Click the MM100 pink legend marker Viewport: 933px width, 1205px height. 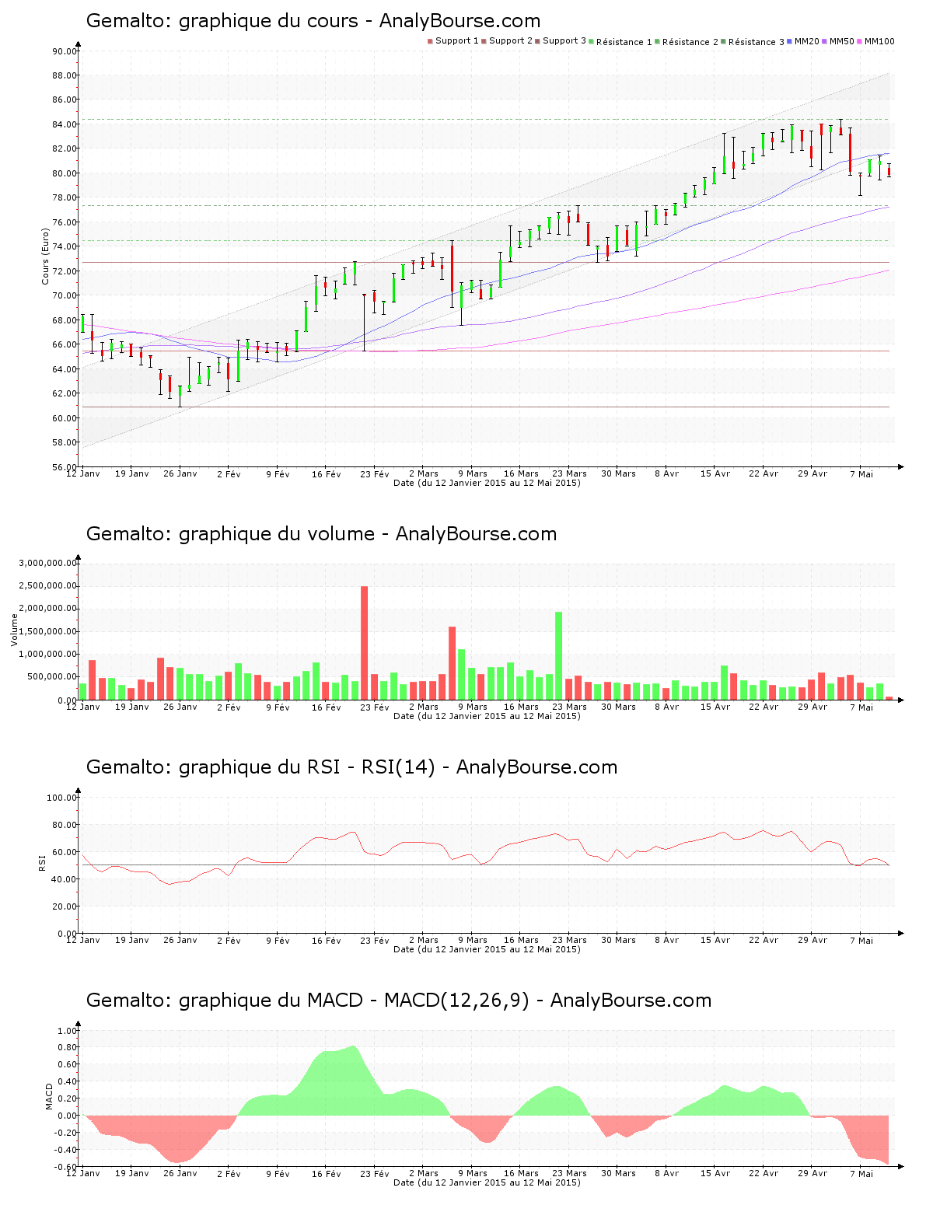click(860, 41)
